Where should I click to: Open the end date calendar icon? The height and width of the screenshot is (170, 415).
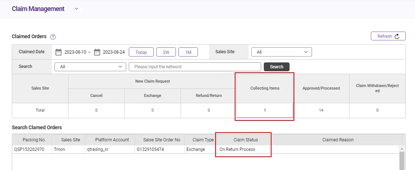pyautogui.click(x=97, y=52)
